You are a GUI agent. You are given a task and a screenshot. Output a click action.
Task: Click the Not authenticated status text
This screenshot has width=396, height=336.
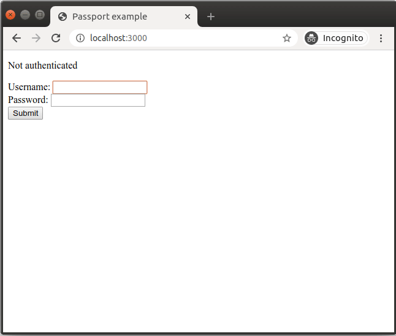click(x=43, y=65)
